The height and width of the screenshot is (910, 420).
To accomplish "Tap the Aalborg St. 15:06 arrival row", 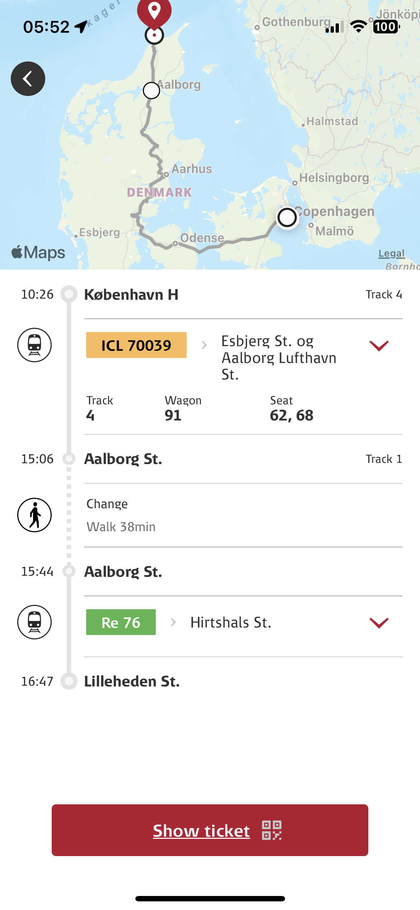I will tap(123, 459).
